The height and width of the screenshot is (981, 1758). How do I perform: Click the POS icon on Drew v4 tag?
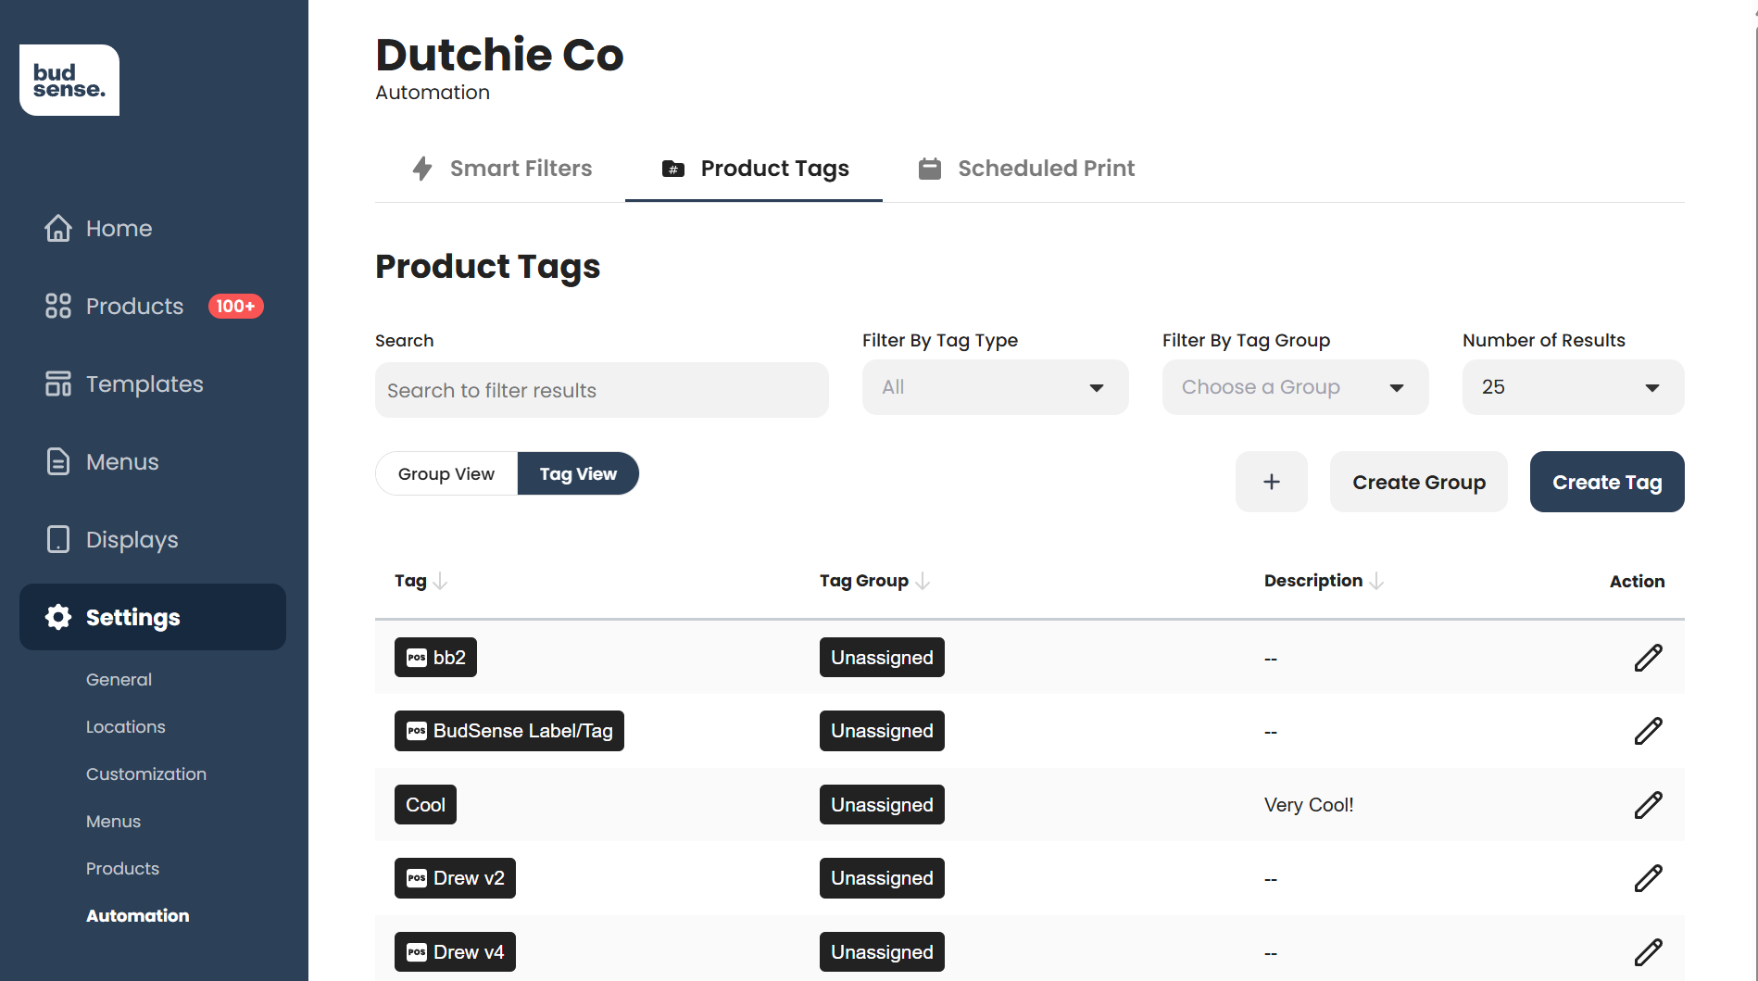coord(417,952)
